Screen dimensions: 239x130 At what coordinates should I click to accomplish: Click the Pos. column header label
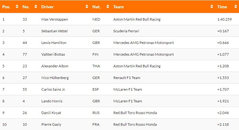[x=6, y=7]
